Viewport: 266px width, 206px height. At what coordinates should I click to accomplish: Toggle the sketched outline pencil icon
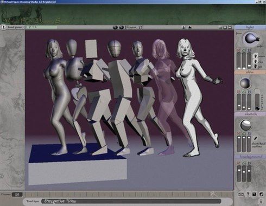pyautogui.click(x=255, y=138)
